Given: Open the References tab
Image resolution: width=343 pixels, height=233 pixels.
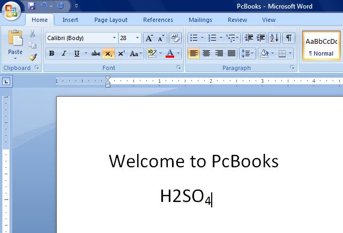Looking at the screenshot, I should tap(158, 20).
